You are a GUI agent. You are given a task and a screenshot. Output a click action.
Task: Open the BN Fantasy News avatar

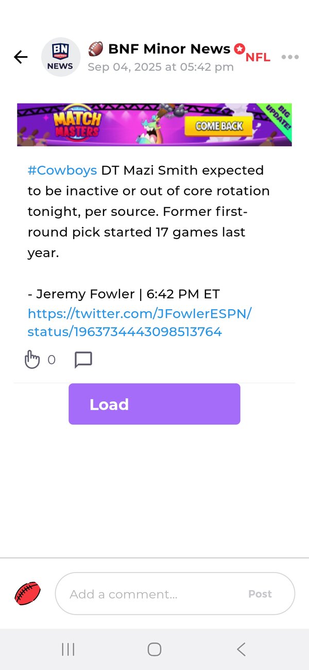coord(61,57)
